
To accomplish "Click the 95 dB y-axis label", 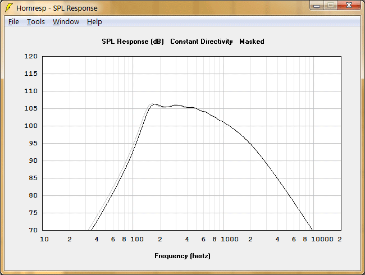I will point(33,143).
